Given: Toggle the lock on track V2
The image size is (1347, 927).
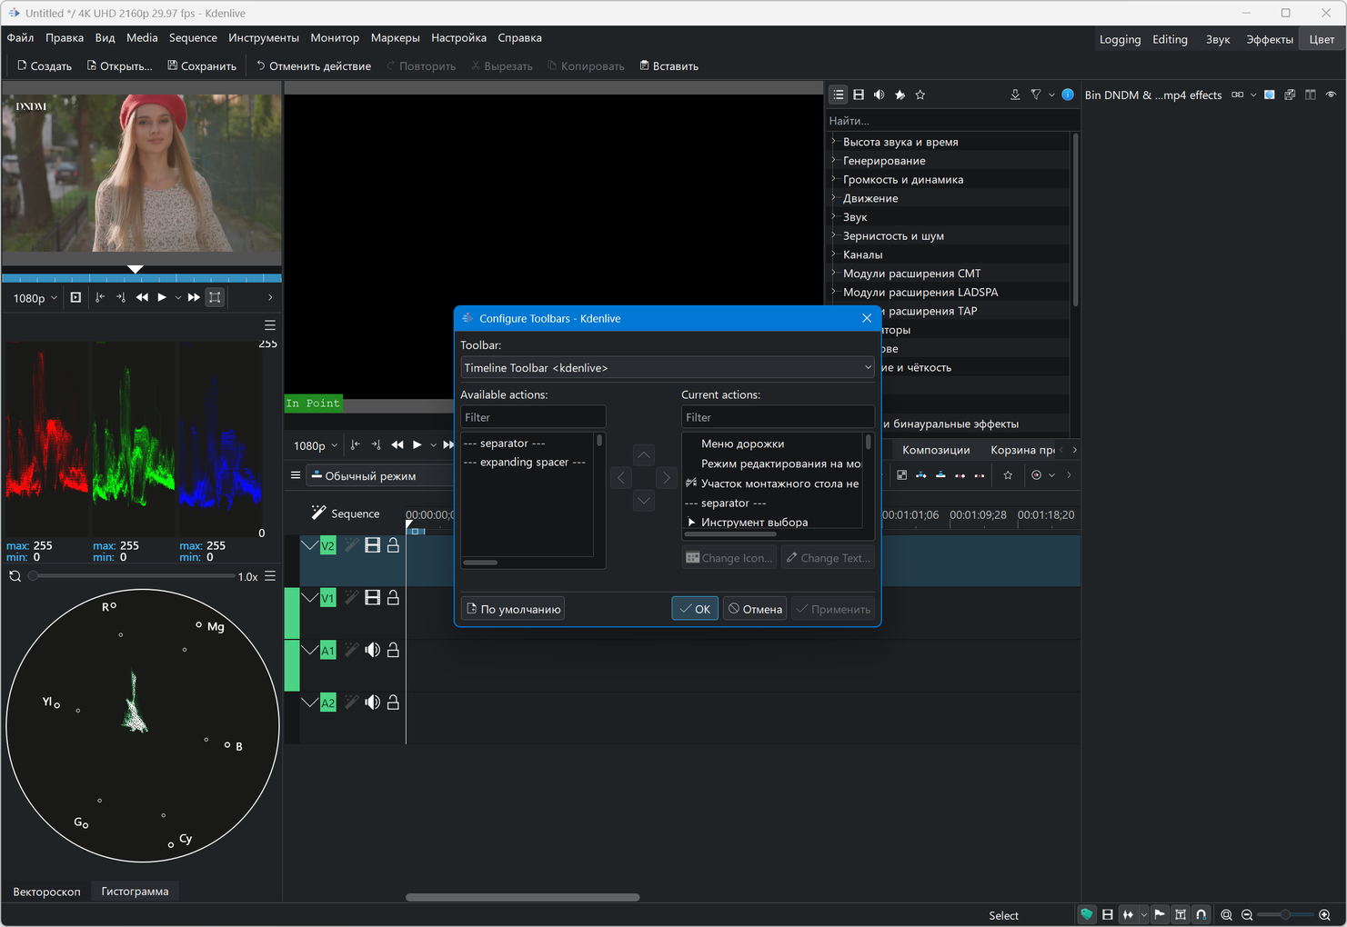Looking at the screenshot, I should [x=393, y=545].
